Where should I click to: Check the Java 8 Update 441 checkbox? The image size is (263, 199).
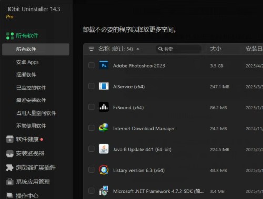click(92, 149)
